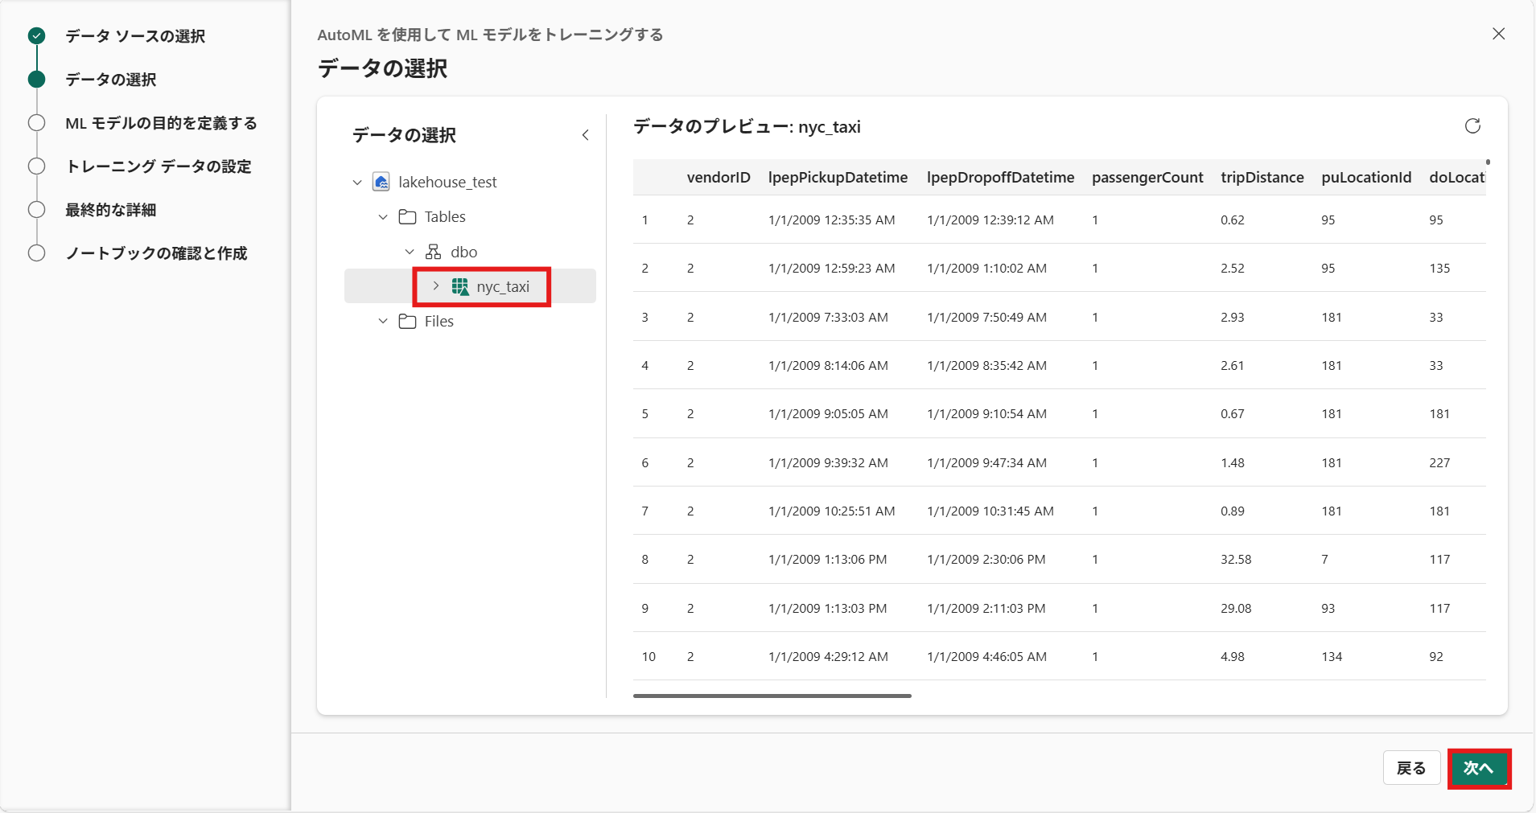This screenshot has height=813, width=1536.
Task: Click the refresh data preview icon
Action: pyautogui.click(x=1472, y=126)
